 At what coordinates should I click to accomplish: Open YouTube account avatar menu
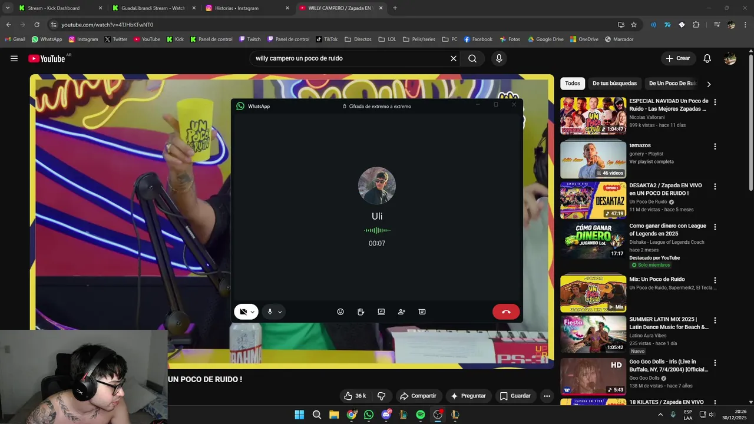[x=730, y=58]
